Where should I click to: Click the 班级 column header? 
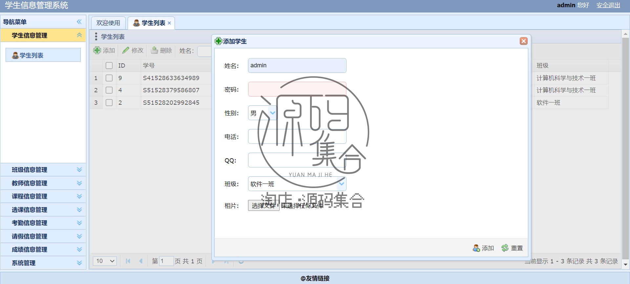(x=542, y=66)
